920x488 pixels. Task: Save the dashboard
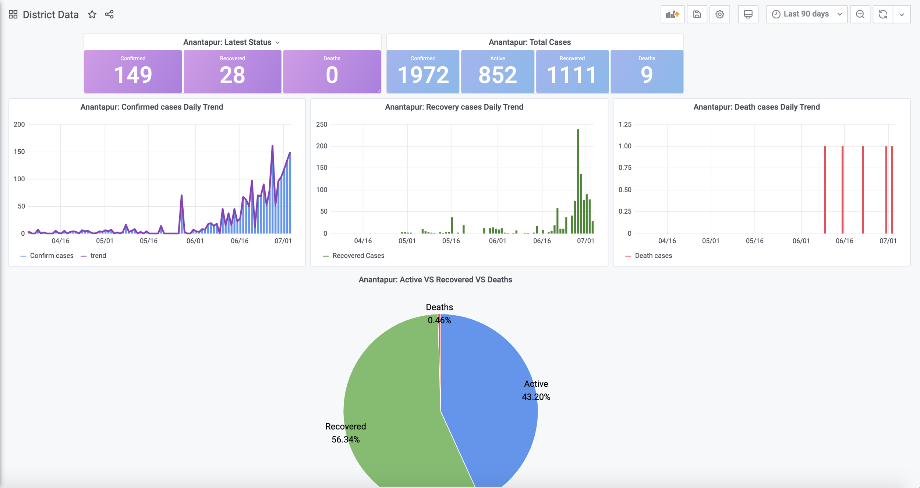coord(697,14)
